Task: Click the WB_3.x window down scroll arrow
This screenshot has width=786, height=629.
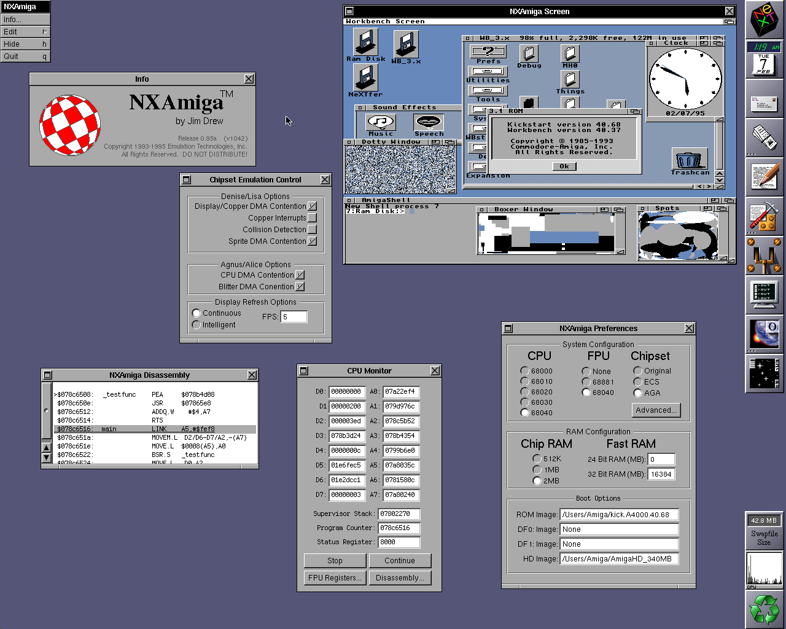Action: coord(720,180)
